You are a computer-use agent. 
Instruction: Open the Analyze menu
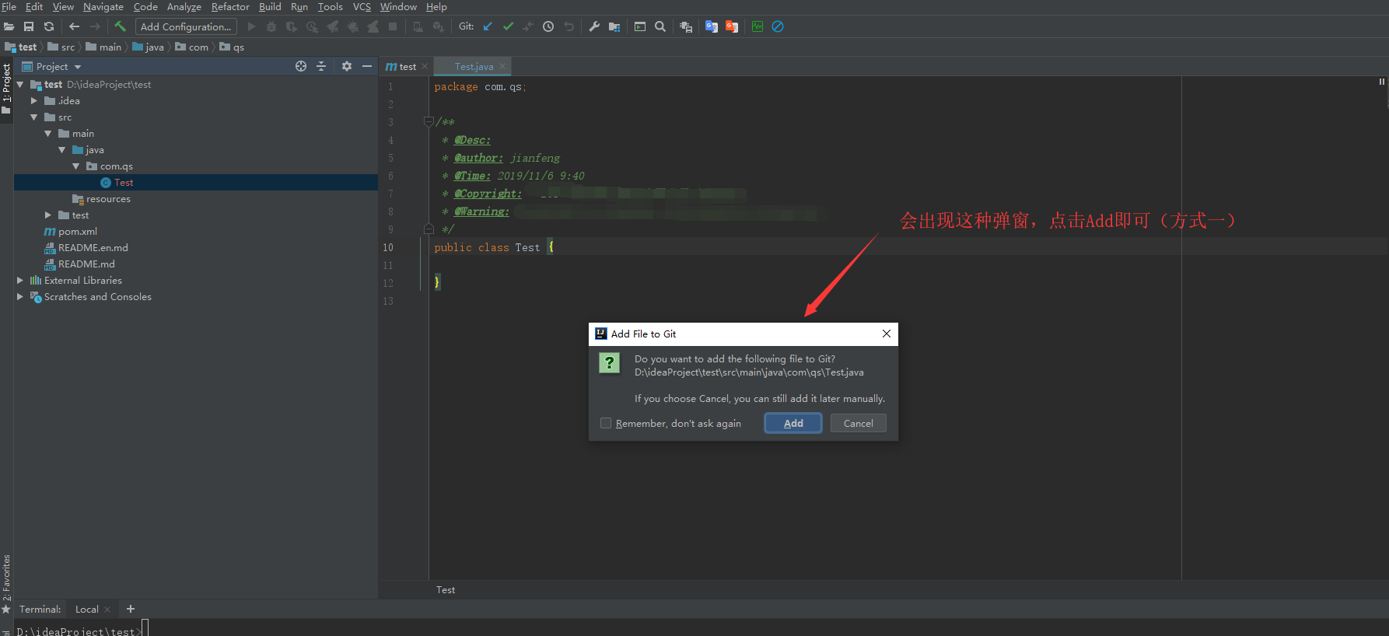[184, 7]
